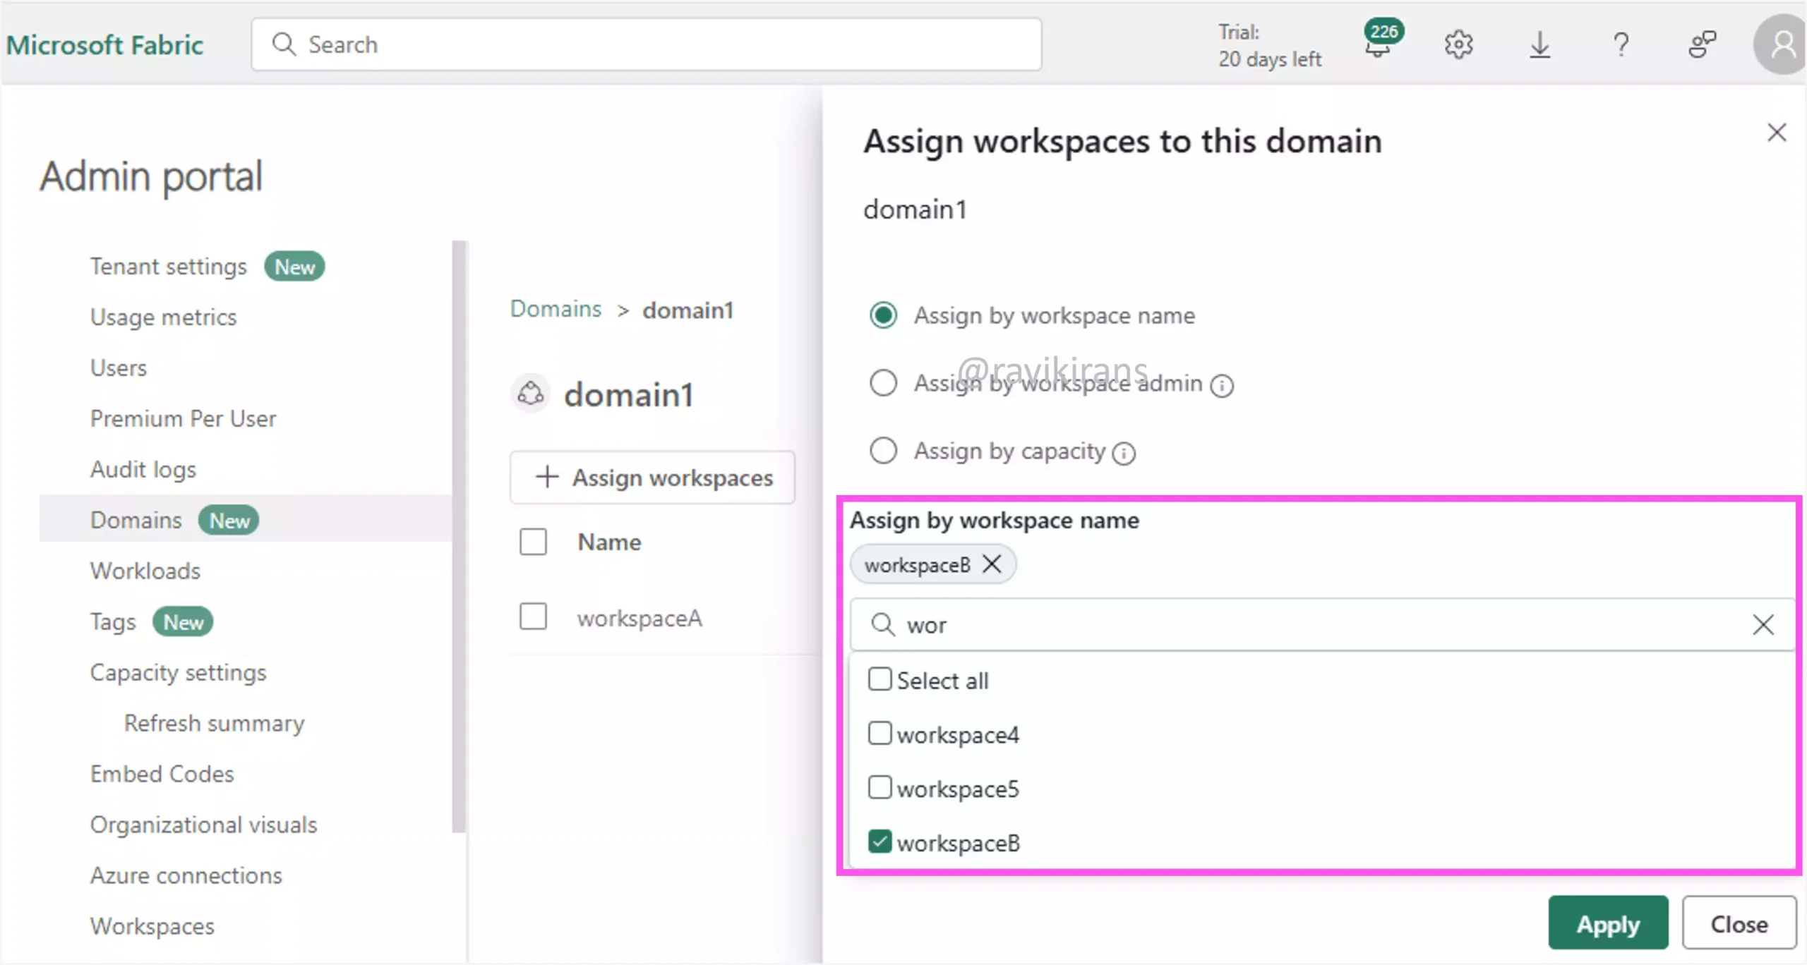
Task: Click the download icon in header
Action: tap(1539, 44)
